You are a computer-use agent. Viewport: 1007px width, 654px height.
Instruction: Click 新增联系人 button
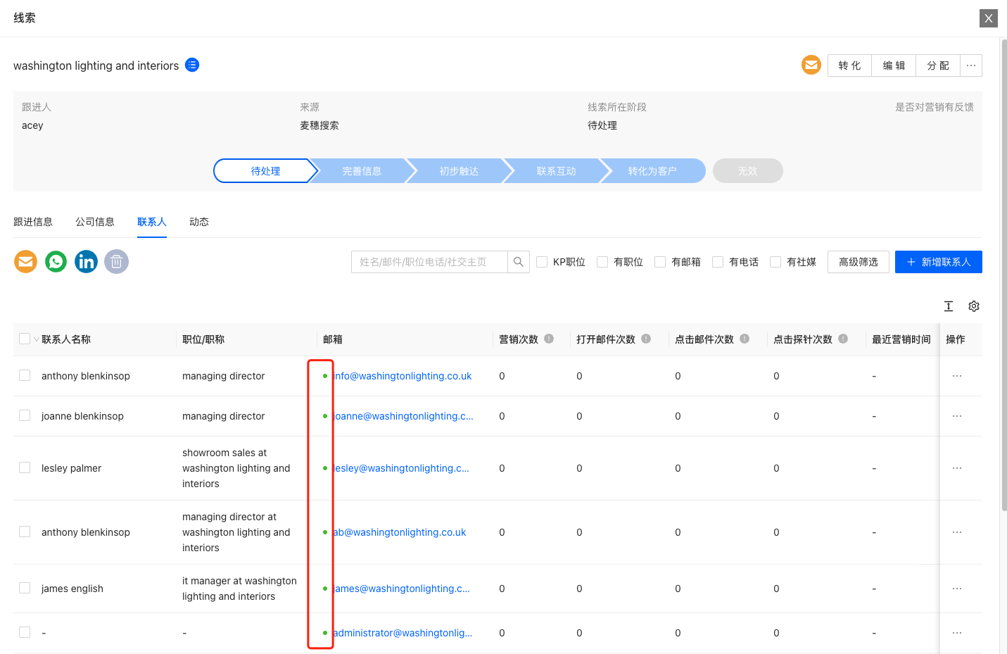coord(939,262)
